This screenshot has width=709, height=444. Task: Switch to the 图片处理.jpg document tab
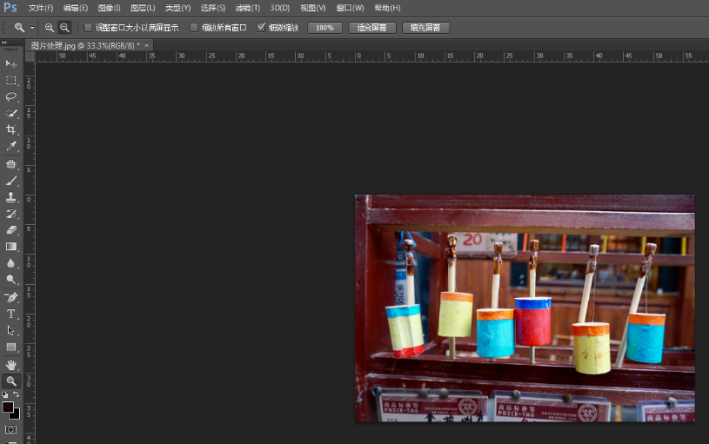click(x=84, y=44)
